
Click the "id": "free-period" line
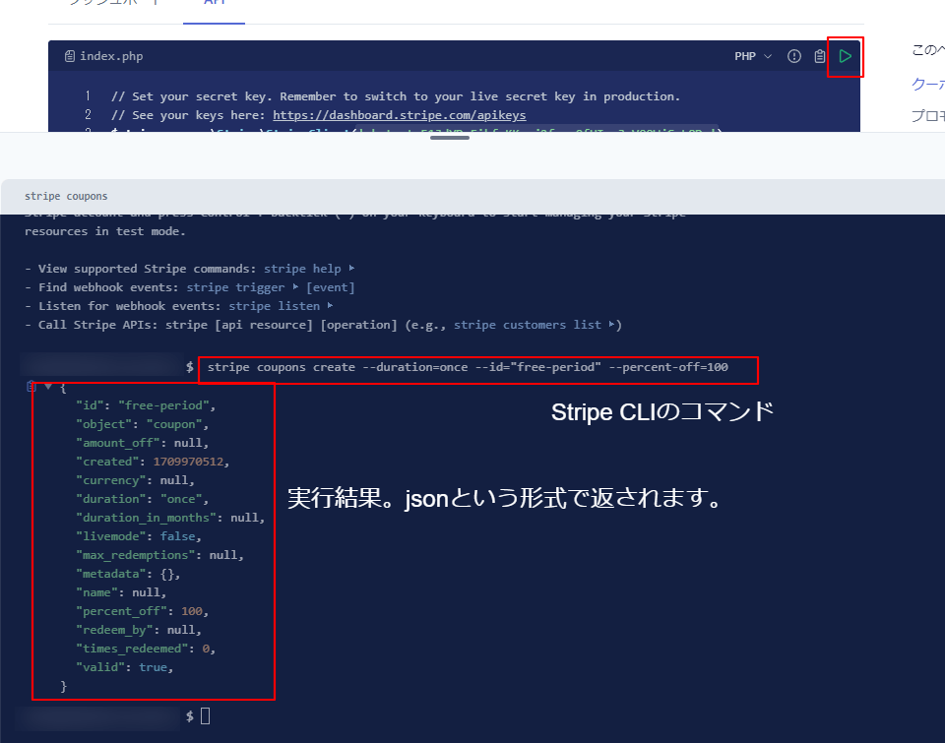pos(146,405)
